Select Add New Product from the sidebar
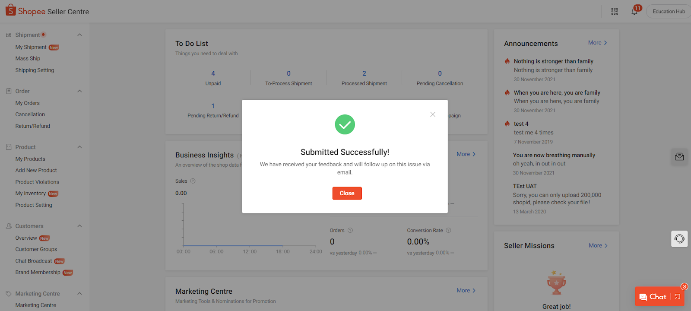Viewport: 691px width, 311px height. pos(36,170)
